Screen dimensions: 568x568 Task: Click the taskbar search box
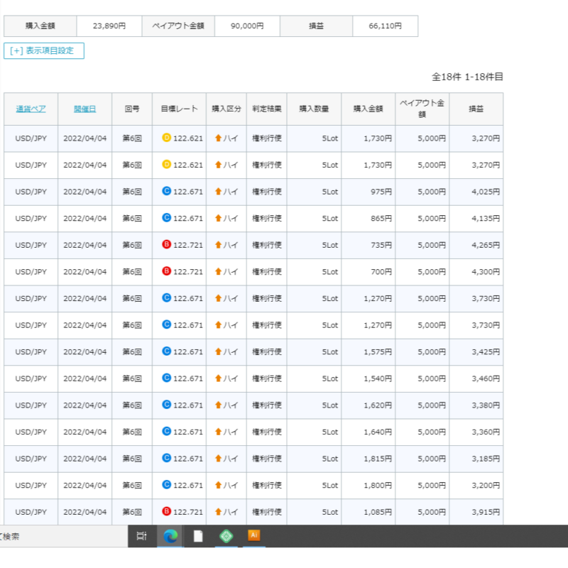(63, 536)
